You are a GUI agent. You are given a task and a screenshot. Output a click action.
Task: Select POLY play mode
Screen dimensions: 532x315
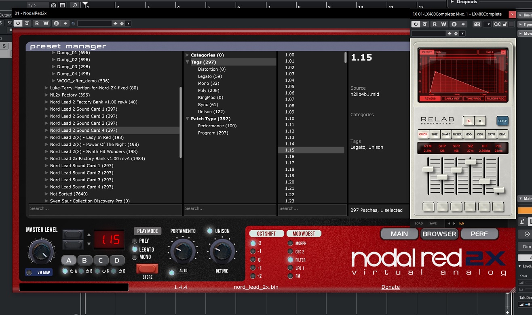click(135, 241)
